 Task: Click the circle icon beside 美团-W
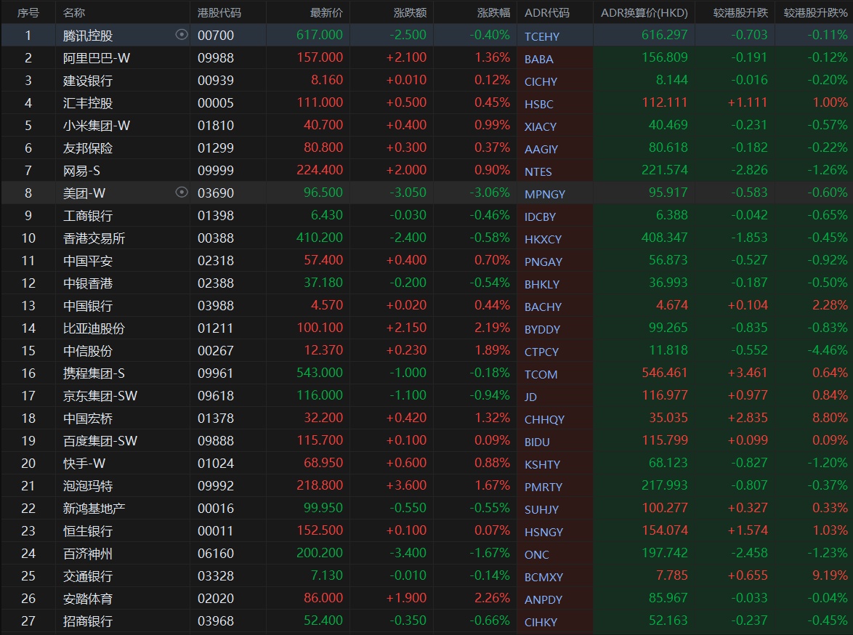click(x=182, y=193)
